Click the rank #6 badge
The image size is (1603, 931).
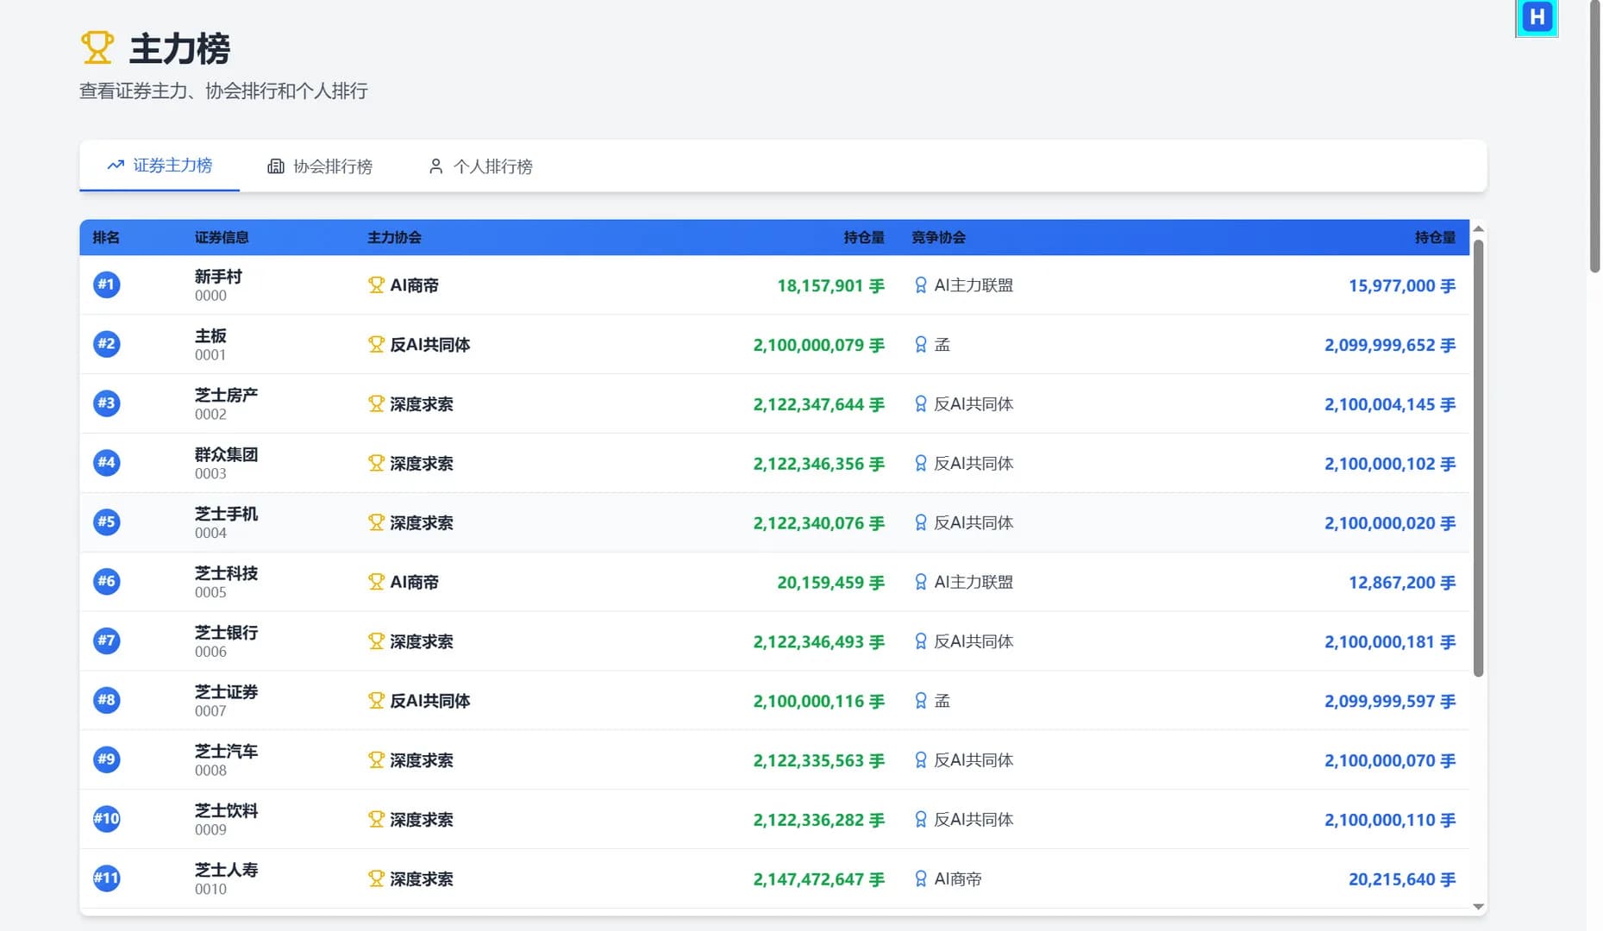107,582
